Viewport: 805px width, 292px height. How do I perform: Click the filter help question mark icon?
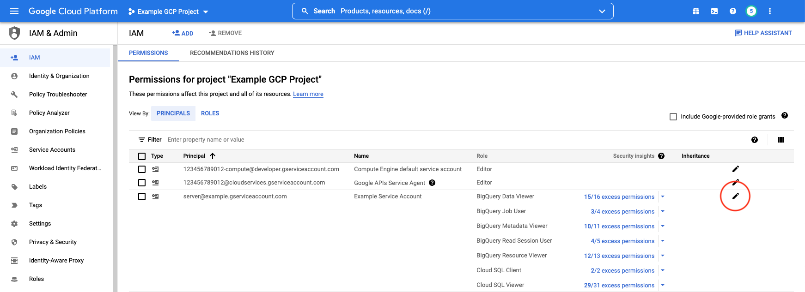pos(755,140)
